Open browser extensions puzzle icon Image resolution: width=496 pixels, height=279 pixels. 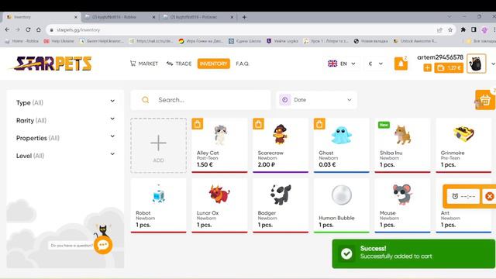(463, 29)
